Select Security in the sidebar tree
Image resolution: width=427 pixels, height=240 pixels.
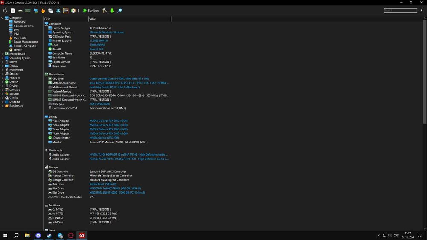14,94
